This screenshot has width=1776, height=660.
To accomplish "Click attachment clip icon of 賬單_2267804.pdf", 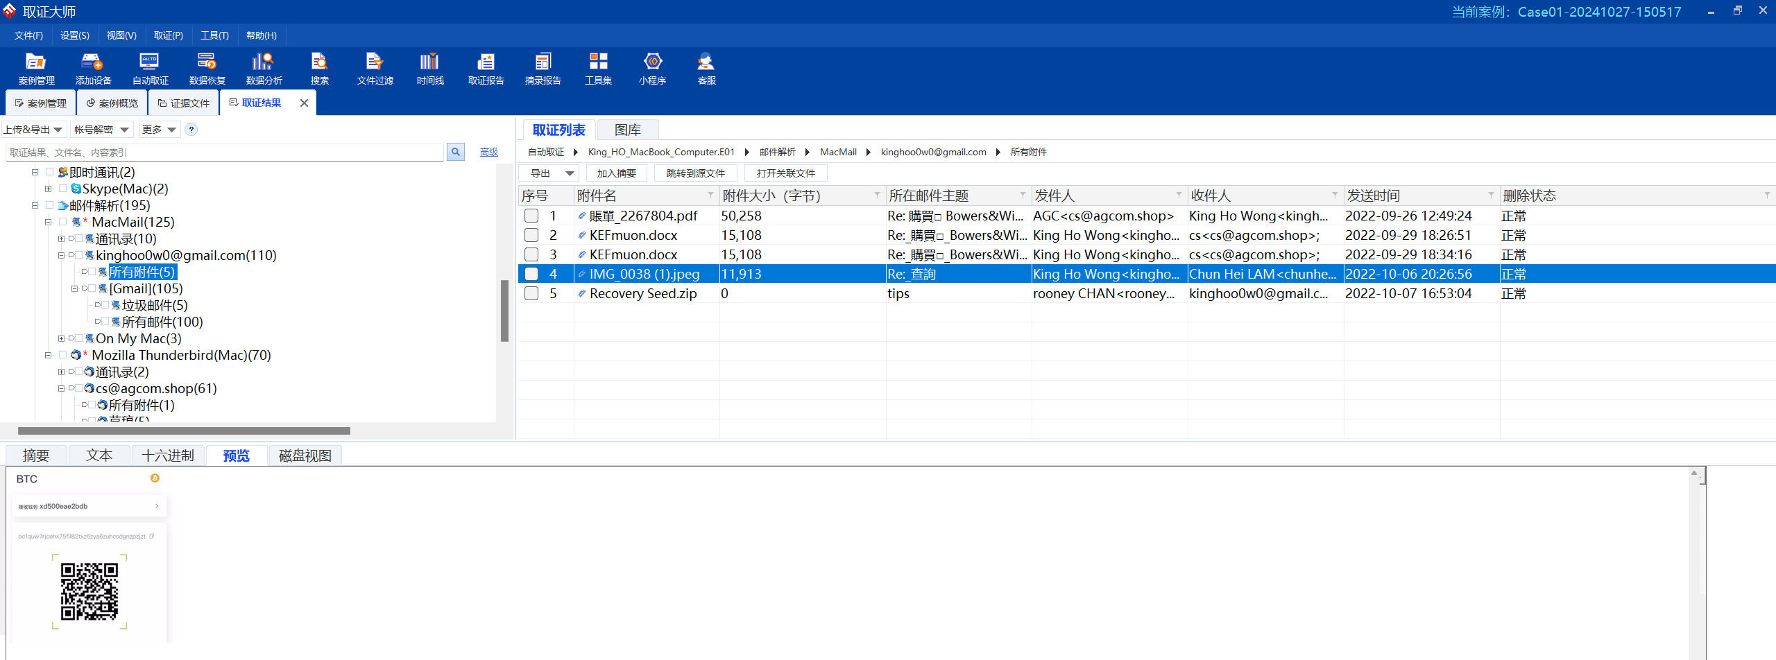I will click(582, 216).
